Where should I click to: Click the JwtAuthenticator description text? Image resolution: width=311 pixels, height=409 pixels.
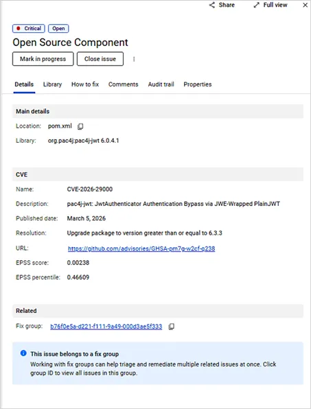click(x=174, y=204)
